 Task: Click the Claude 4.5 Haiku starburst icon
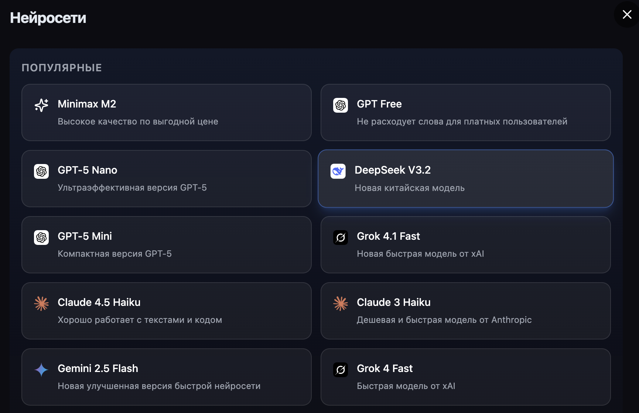41,304
